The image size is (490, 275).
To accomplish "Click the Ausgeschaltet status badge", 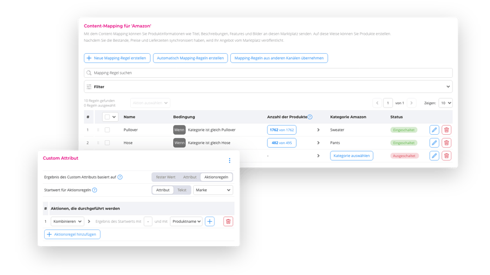I will pyautogui.click(x=404, y=155).
